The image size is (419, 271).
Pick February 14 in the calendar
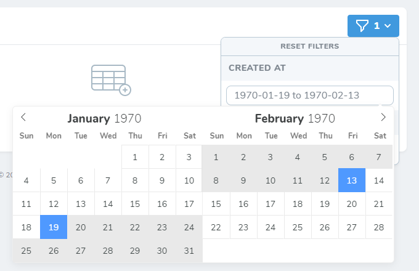[x=379, y=180]
